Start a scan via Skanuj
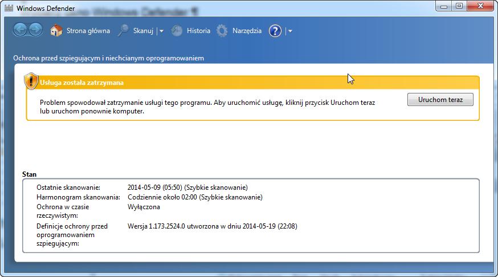The image size is (498, 277). click(143, 31)
